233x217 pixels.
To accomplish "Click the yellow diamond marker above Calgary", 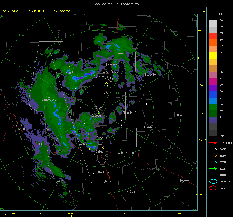I will (102, 149).
